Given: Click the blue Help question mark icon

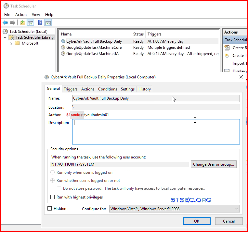Looking at the screenshot, I should [40, 22].
